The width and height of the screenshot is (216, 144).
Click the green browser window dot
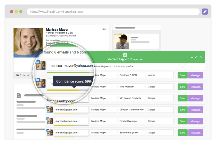21,12
